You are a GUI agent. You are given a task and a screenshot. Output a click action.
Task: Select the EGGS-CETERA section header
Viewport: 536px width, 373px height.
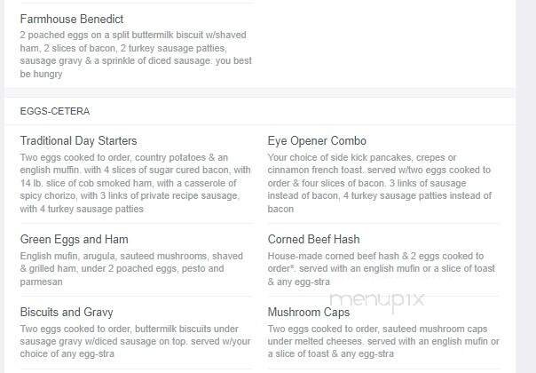55,111
